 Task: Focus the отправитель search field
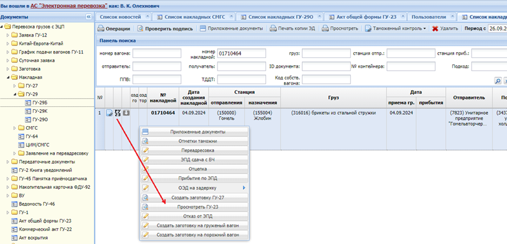pyautogui.click(x=157, y=66)
